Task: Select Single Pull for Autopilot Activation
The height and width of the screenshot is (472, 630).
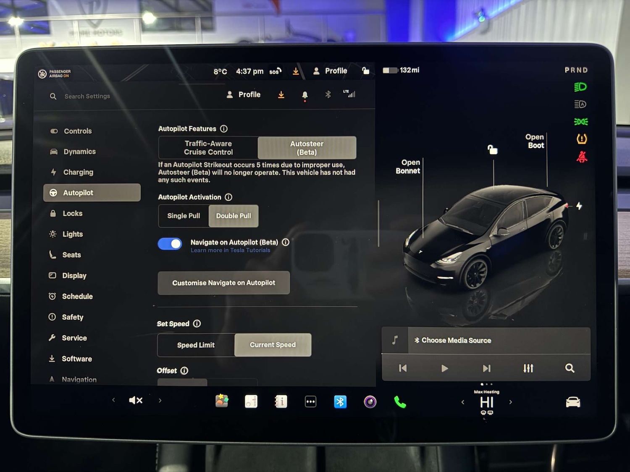Action: pos(184,216)
